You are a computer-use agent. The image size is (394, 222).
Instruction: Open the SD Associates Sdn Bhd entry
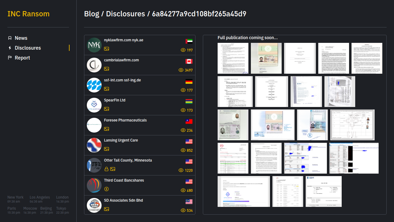[x=140, y=205]
